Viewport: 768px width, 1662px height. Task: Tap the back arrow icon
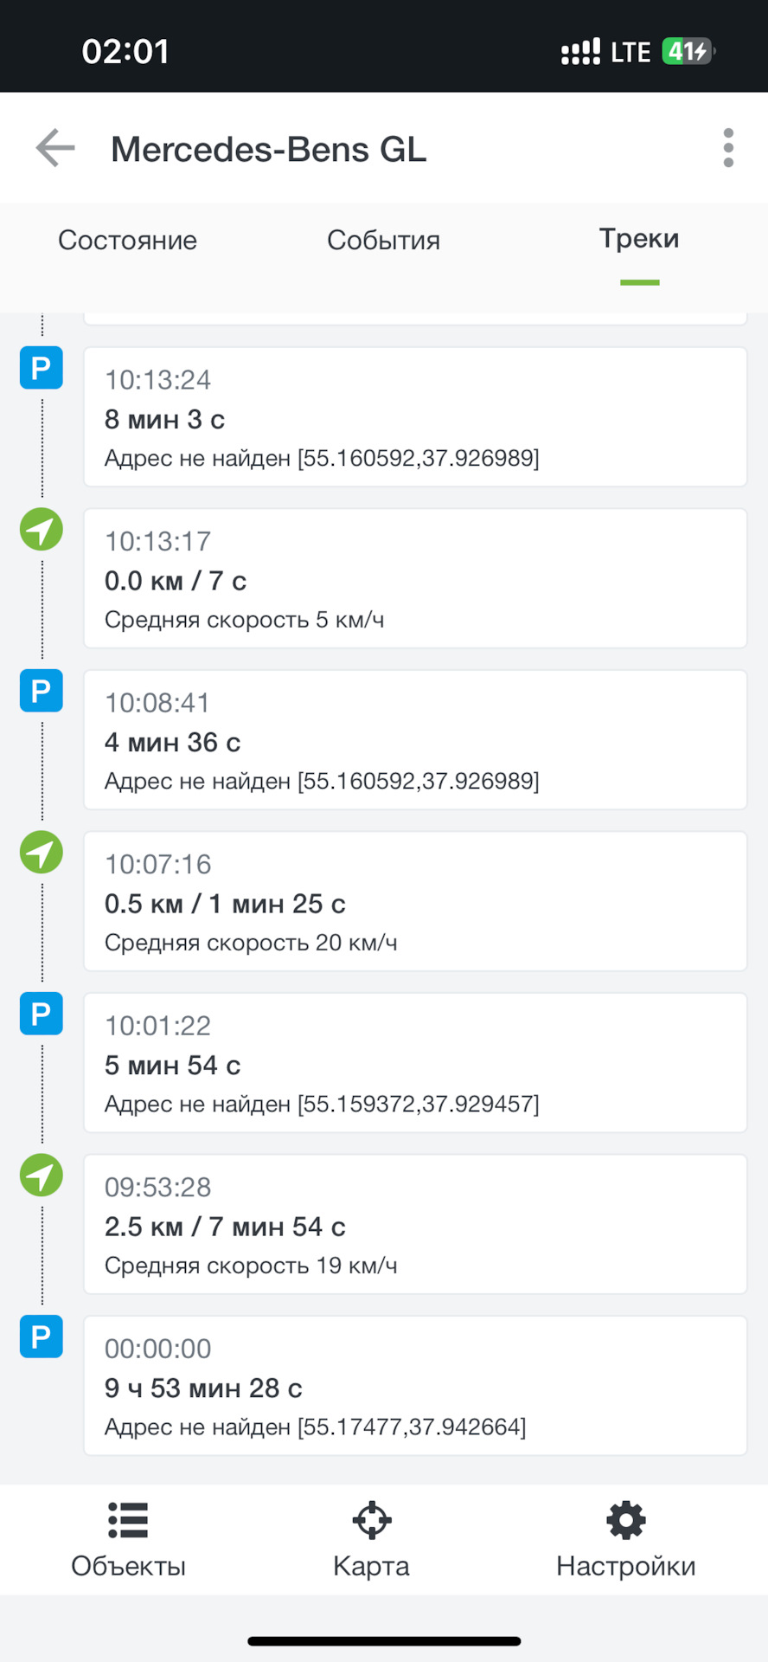click(x=55, y=148)
